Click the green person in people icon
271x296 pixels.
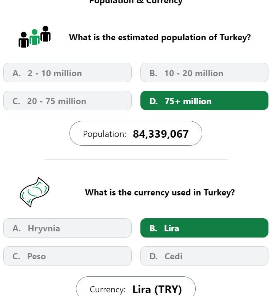click(x=35, y=37)
